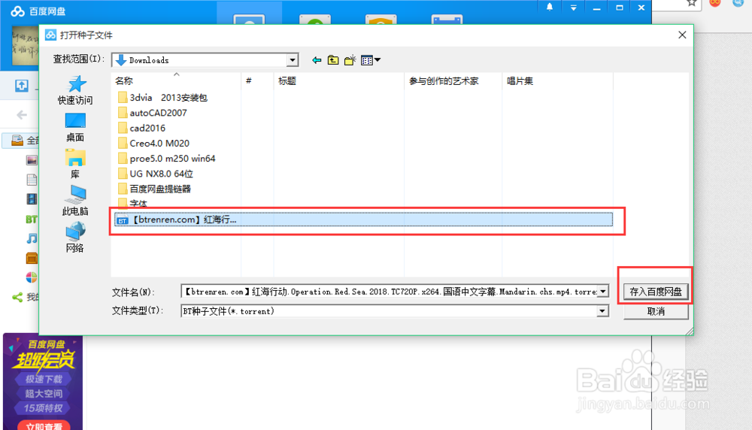Close the 打开种子文件 dialog

pos(682,35)
